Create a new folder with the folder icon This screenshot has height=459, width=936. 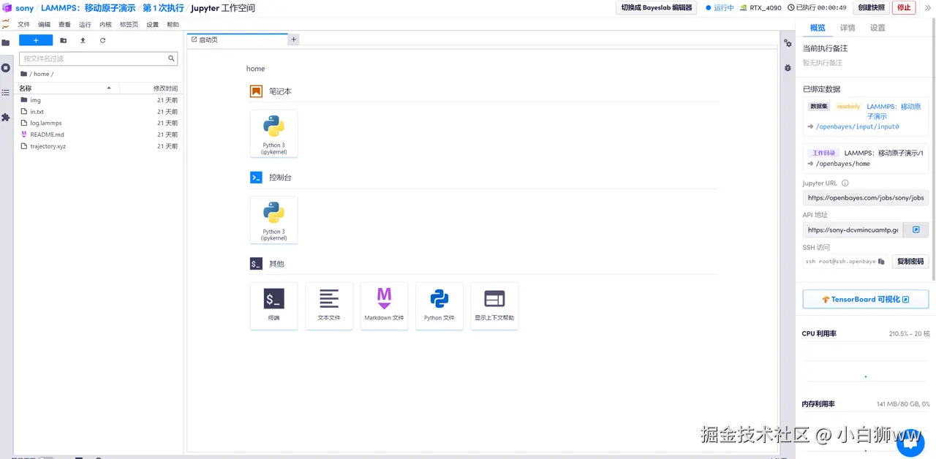tap(63, 40)
